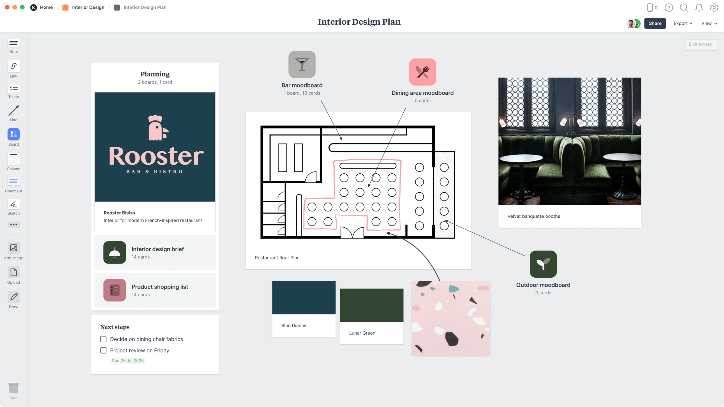Click the Interior Design Plan breadcrumb

145,7
